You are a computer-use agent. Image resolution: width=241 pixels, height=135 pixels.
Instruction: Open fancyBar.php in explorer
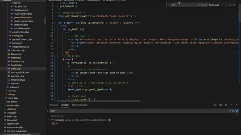pos(20,6)
